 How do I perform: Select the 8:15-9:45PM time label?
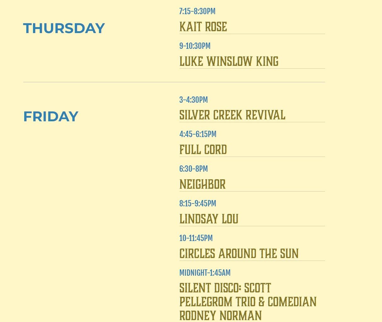pyautogui.click(x=197, y=204)
